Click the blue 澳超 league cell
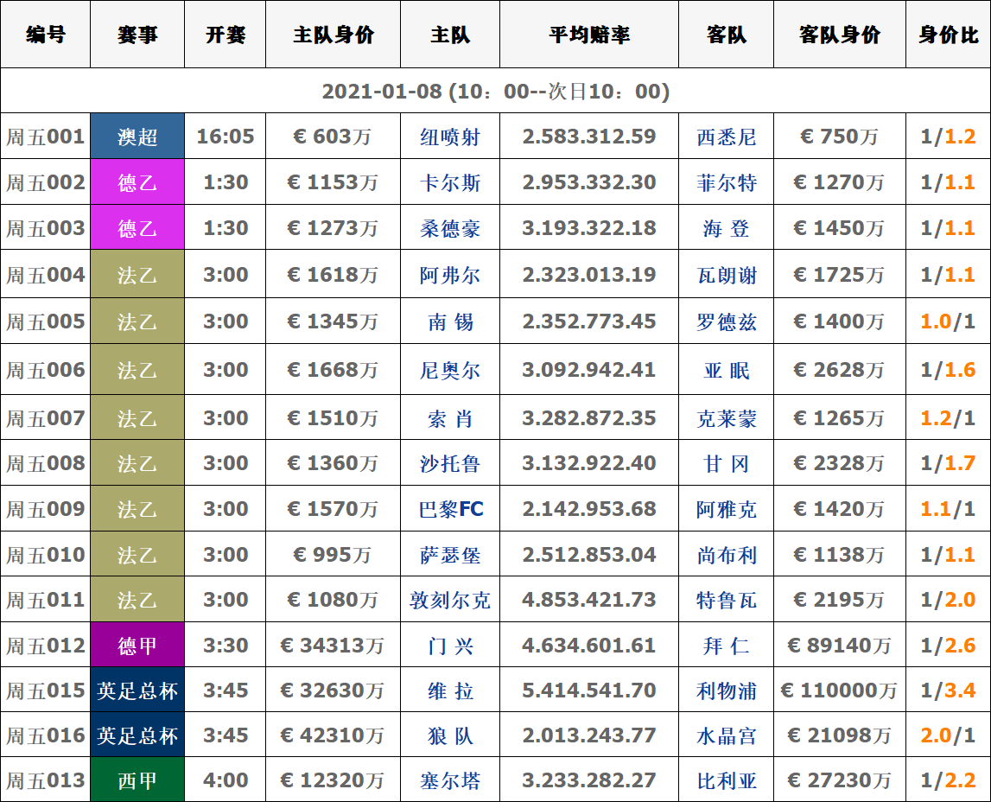This screenshot has width=991, height=802. click(137, 137)
